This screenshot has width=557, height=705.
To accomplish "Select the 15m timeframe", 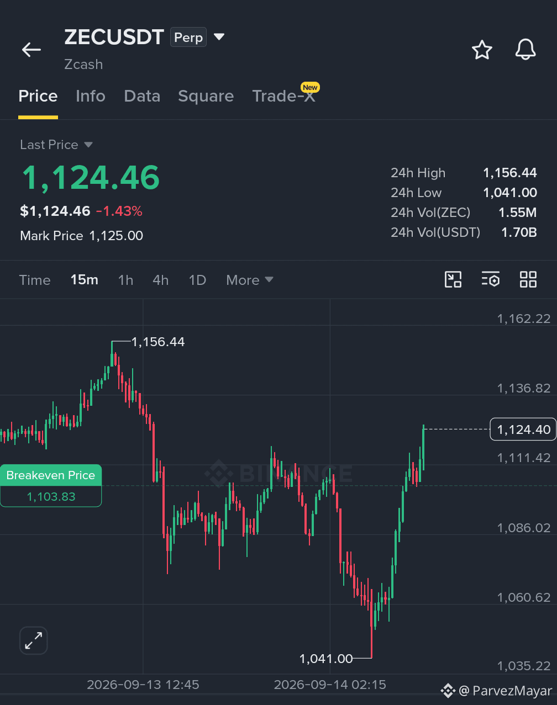I will click(85, 280).
